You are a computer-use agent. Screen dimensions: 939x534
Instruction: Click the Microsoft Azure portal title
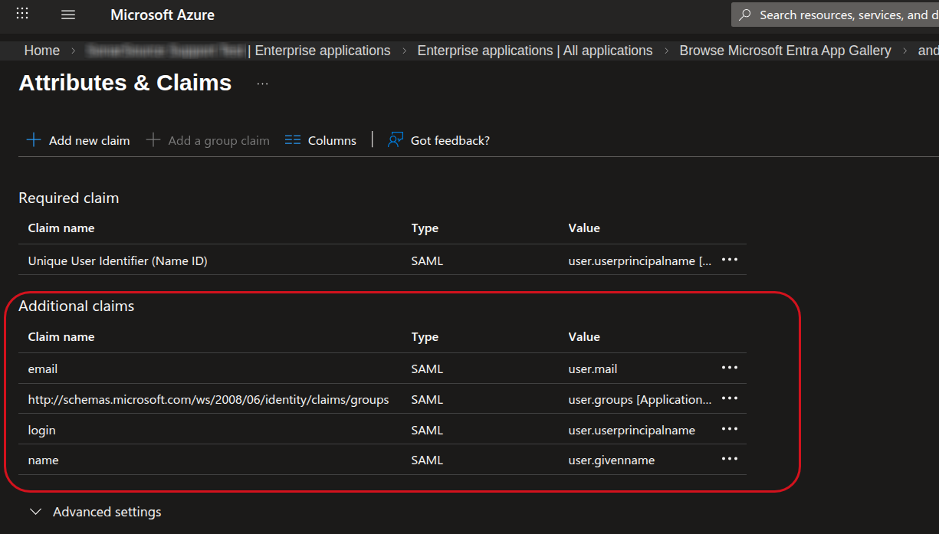(x=163, y=15)
